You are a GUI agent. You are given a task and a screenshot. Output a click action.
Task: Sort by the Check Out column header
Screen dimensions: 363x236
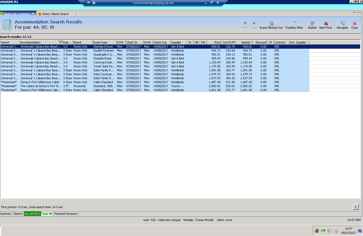[x=162, y=42]
